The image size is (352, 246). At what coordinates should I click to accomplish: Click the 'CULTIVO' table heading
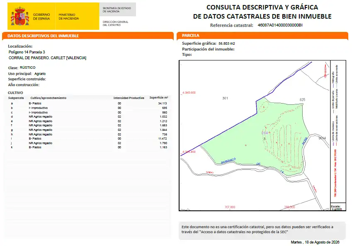click(x=15, y=93)
